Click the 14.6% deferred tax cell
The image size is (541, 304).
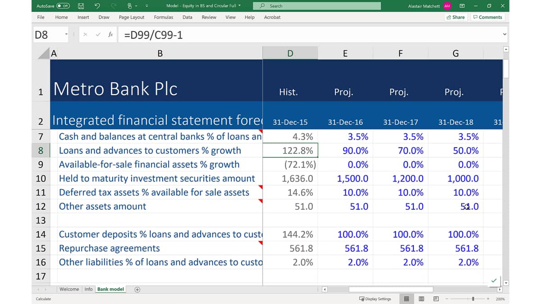pyautogui.click(x=290, y=192)
